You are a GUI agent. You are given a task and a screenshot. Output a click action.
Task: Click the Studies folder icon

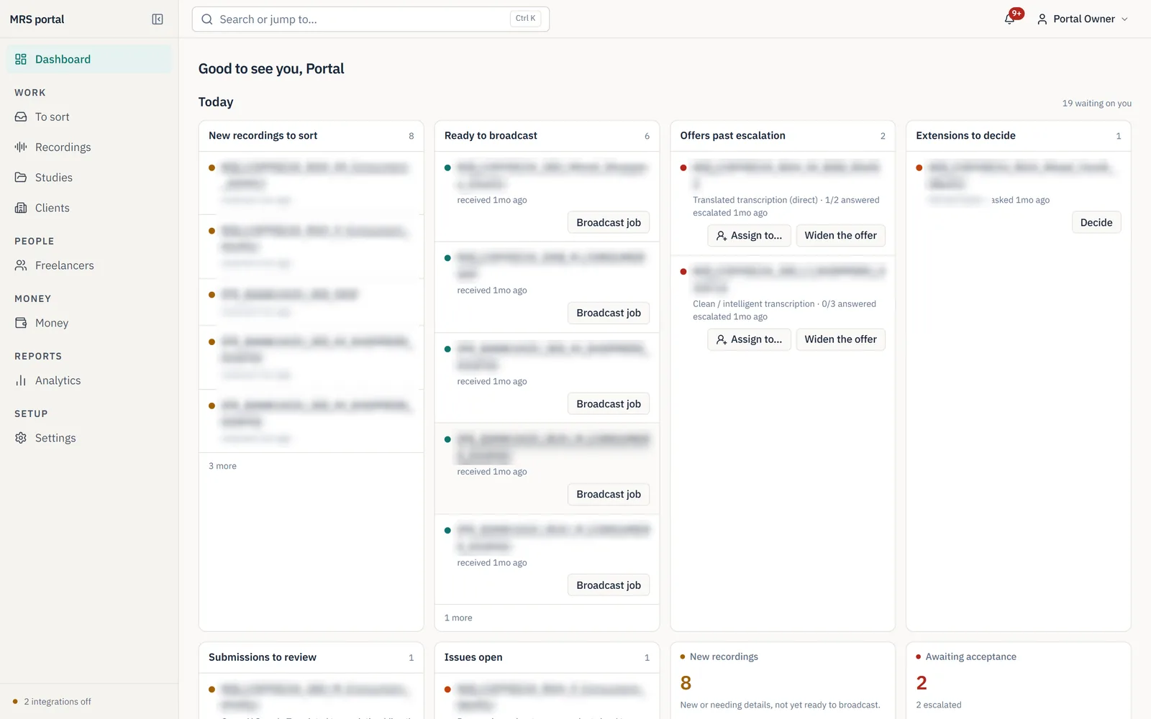click(x=21, y=177)
